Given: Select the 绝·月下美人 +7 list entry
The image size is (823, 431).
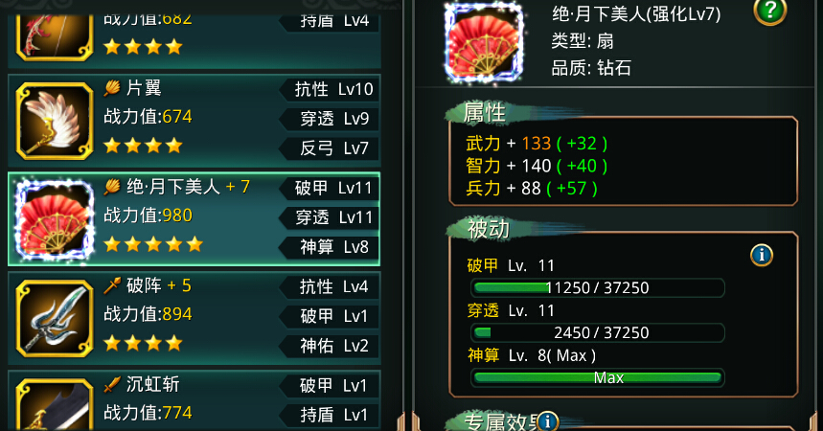Looking at the screenshot, I should 194,219.
